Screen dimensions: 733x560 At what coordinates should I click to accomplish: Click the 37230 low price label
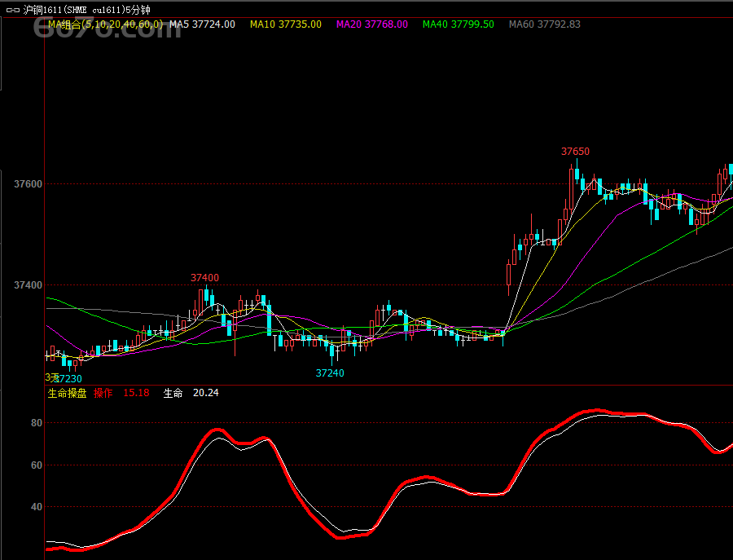[68, 379]
